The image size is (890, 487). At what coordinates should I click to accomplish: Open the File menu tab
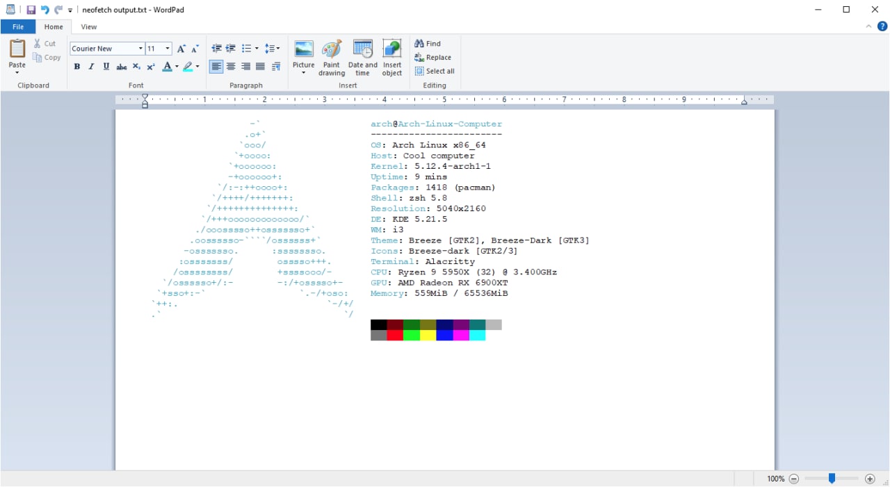pos(18,26)
